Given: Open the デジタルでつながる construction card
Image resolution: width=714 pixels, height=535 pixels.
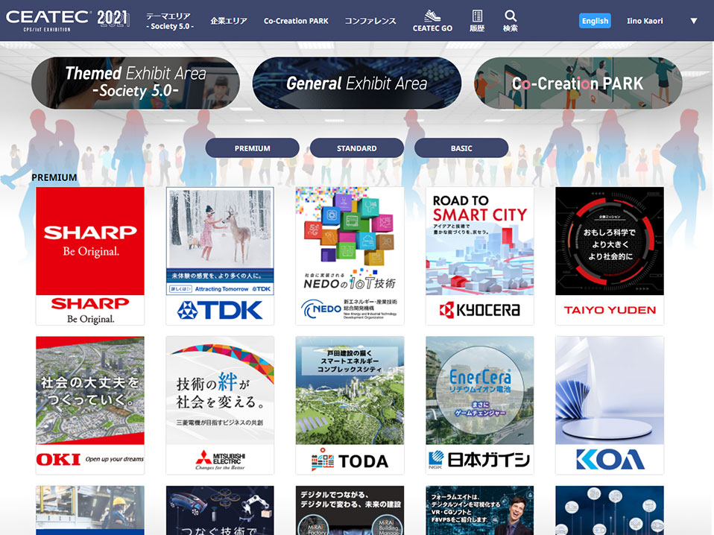Looking at the screenshot, I should point(350,510).
